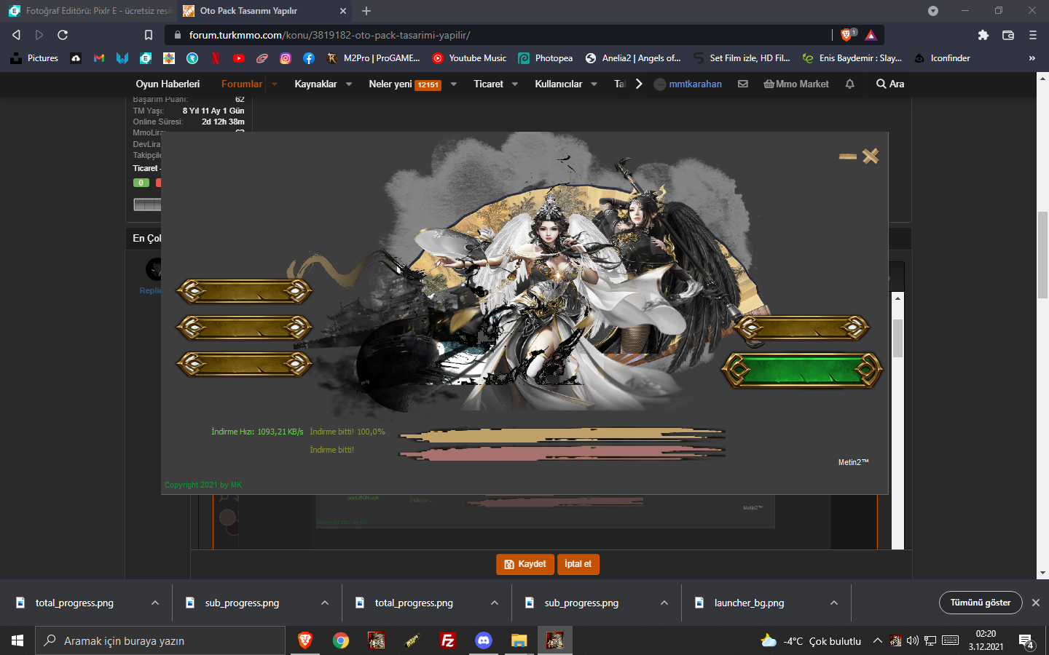Bookmark this page using the bookmark icon
This screenshot has height=655, width=1049.
click(149, 35)
